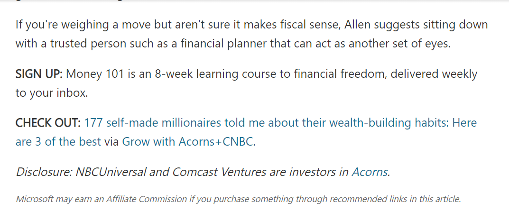Viewport: 509px width, 222px height.
Task: Click the phrase "financial planner"
Action: point(224,44)
